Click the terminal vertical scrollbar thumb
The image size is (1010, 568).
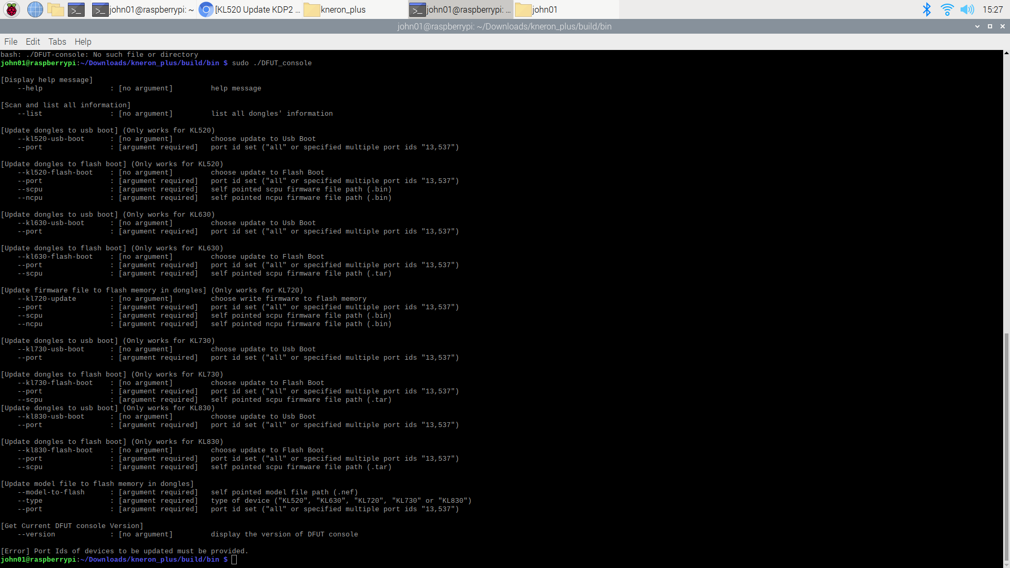coord(1006,447)
